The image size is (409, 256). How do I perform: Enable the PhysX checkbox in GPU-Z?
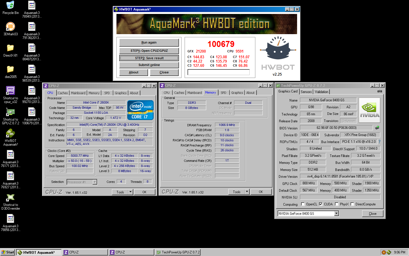click(337, 204)
